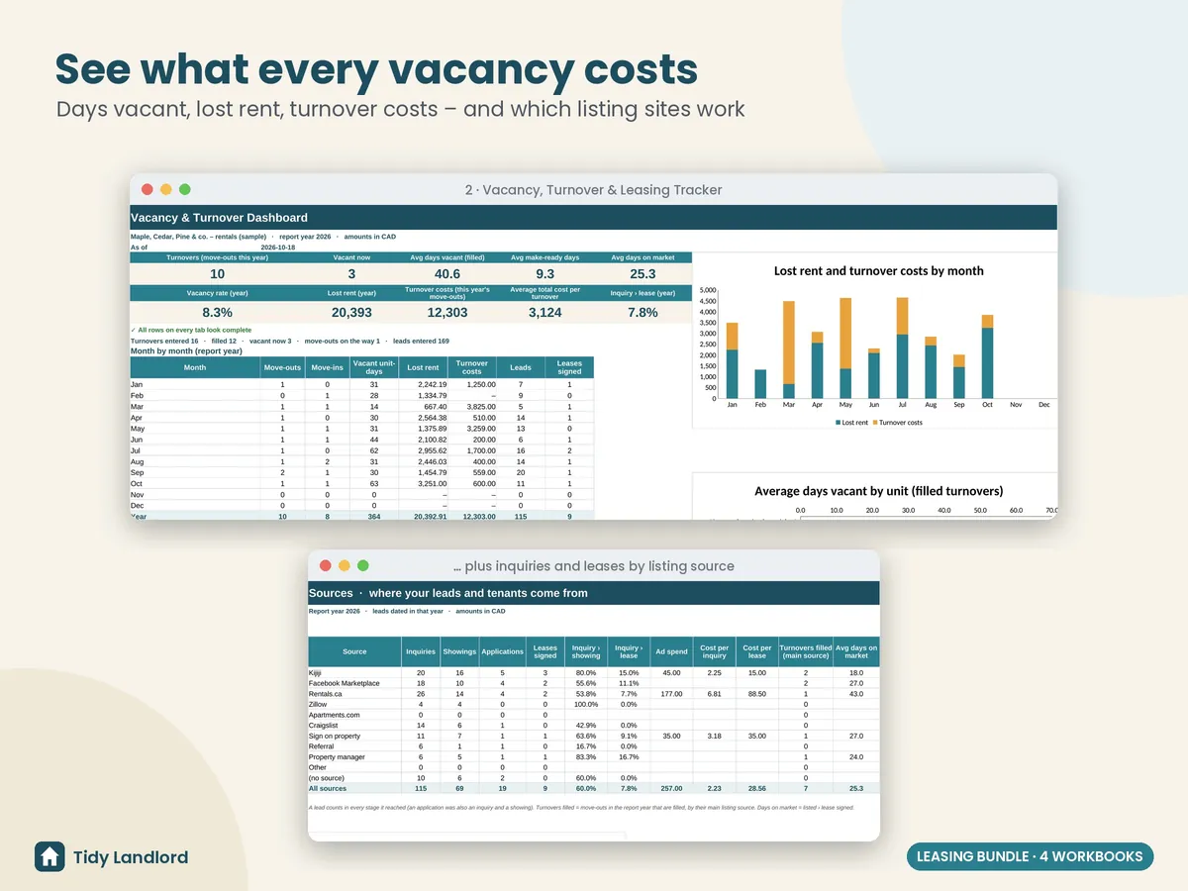Click the Tidy Landlord house logo icon

click(49, 856)
